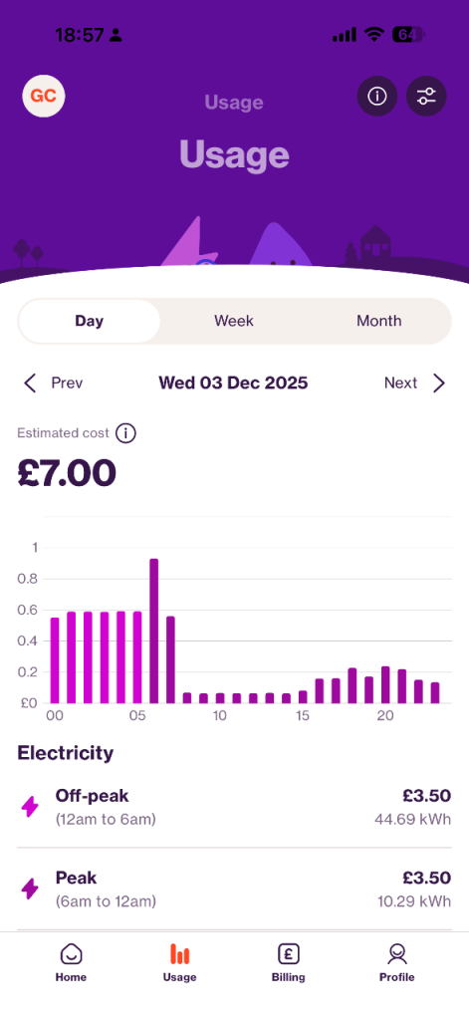Tap the Next text link

[x=400, y=383]
